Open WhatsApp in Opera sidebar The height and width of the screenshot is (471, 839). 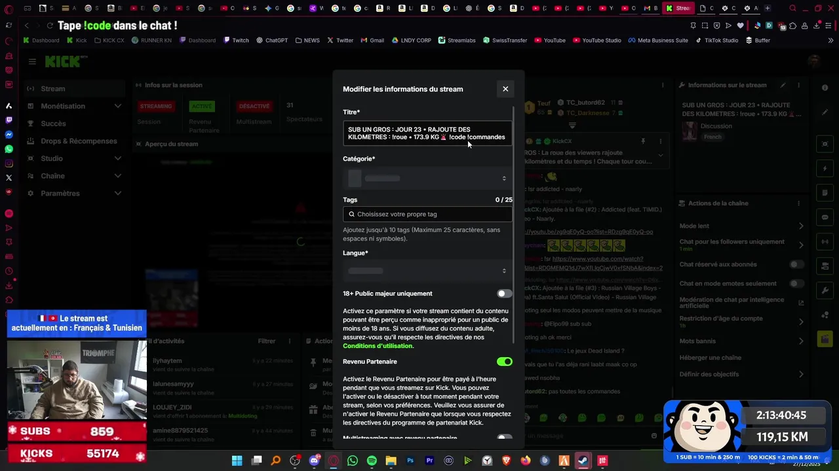(9, 149)
